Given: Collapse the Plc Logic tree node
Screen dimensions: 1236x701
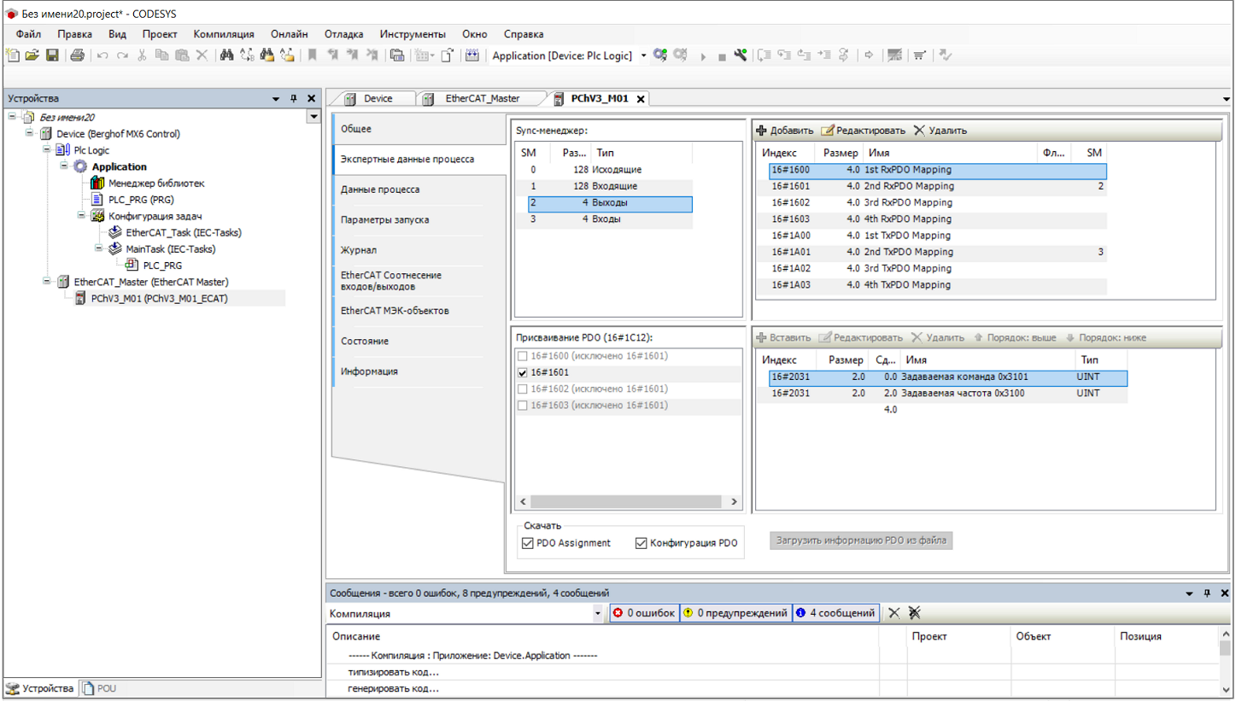Looking at the screenshot, I should point(46,149).
